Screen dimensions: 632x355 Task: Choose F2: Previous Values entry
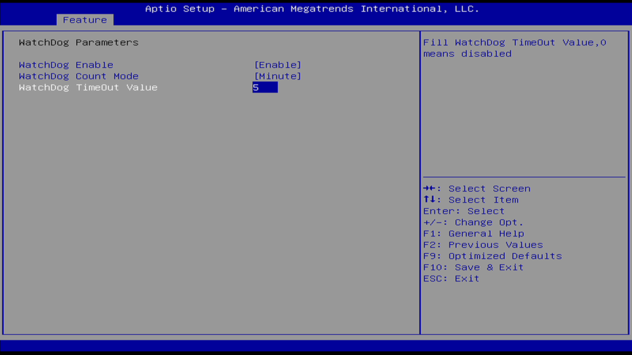483,245
